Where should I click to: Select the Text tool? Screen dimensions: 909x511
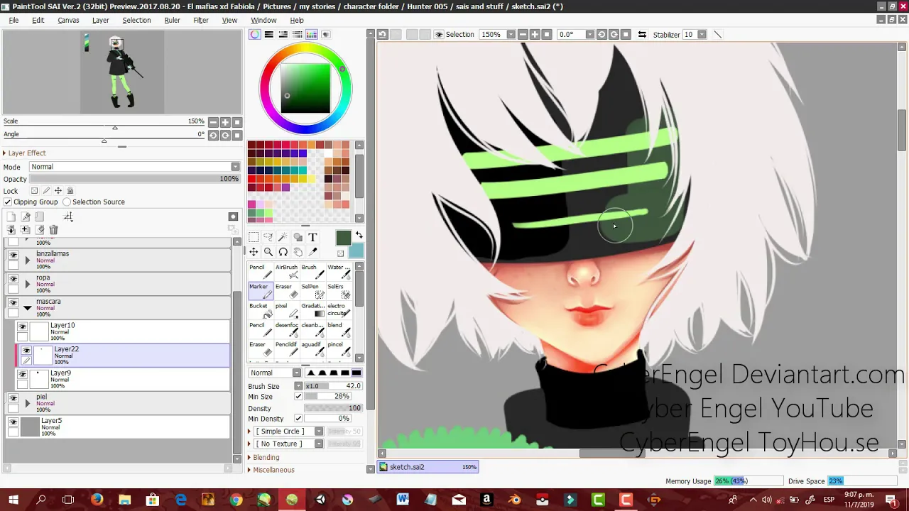tap(312, 237)
